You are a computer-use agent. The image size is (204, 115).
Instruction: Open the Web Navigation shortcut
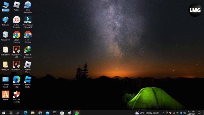[28, 7]
